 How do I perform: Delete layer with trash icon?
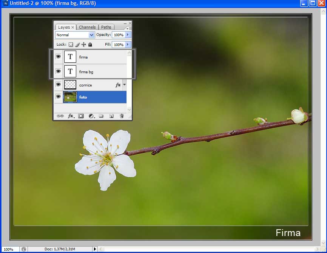(122, 116)
